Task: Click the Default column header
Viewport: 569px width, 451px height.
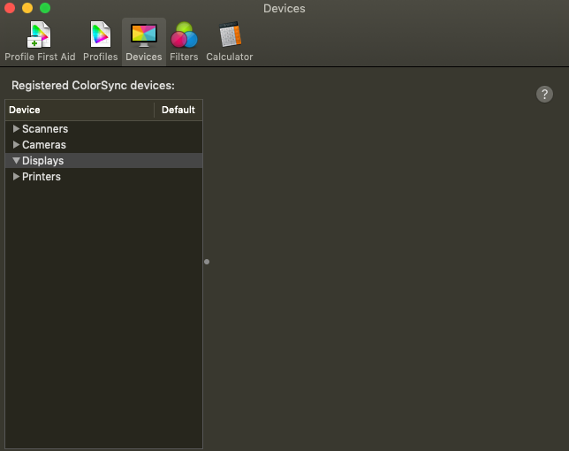Action: [x=178, y=110]
